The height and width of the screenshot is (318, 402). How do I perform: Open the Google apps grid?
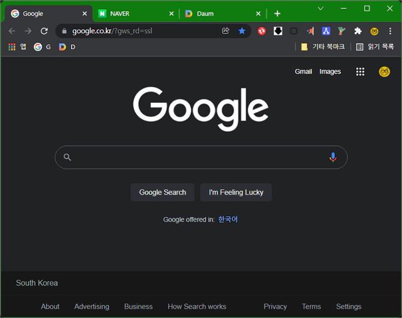coord(360,72)
